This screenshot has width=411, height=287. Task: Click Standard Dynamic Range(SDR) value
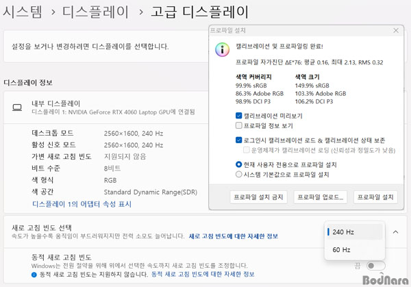point(151,192)
